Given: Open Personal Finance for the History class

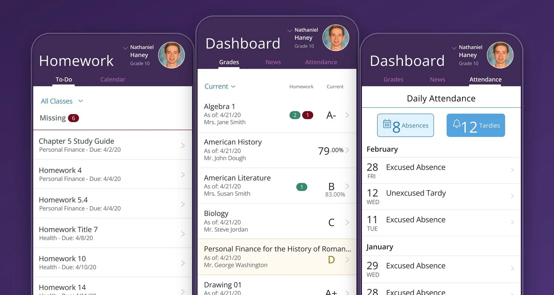Looking at the screenshot, I should [277, 257].
